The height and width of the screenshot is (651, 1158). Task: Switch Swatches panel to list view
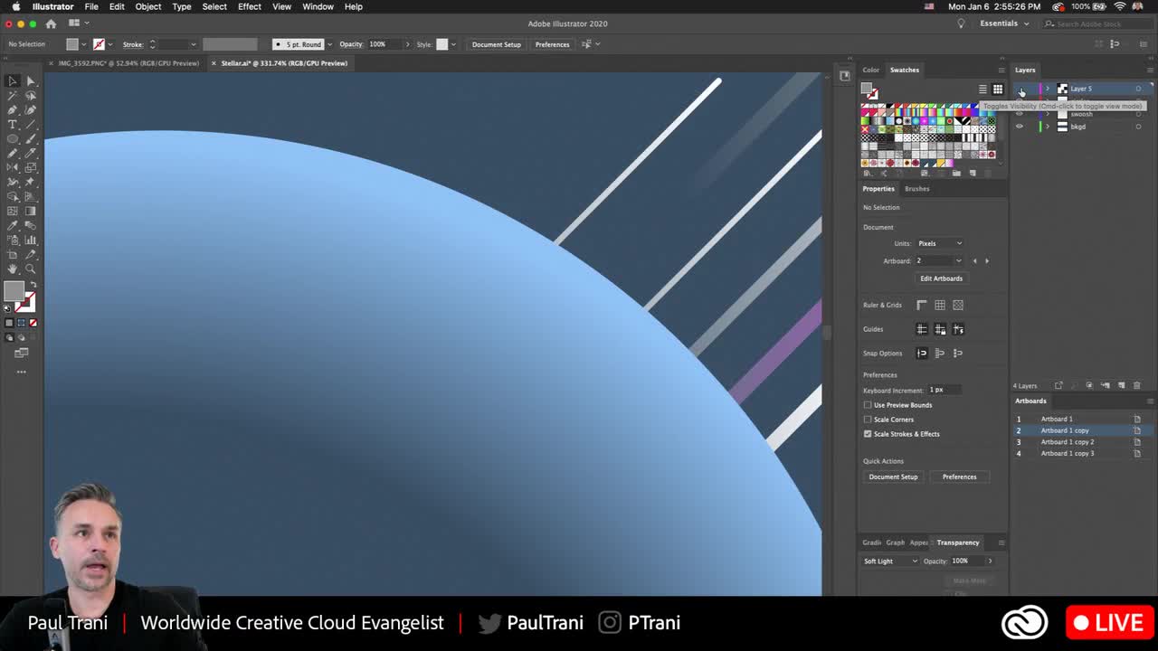tap(982, 90)
